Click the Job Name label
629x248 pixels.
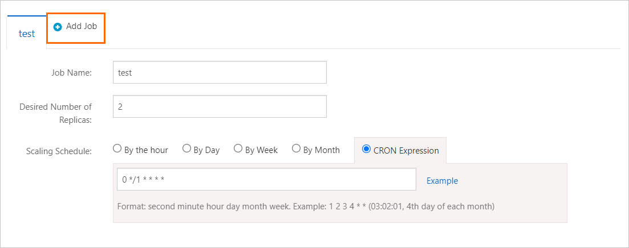(x=71, y=73)
